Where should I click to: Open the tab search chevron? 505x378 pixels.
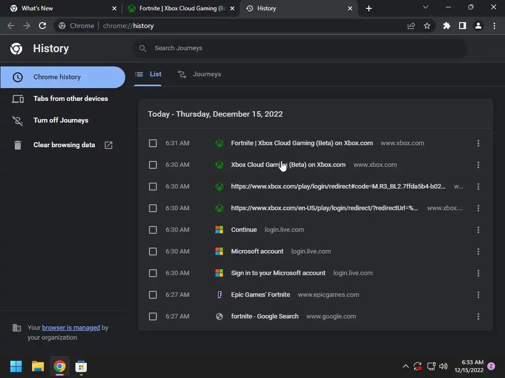426,7
